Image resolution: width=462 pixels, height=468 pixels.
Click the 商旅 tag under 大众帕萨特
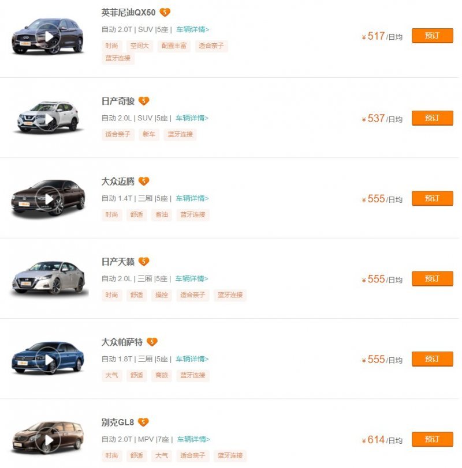click(161, 375)
